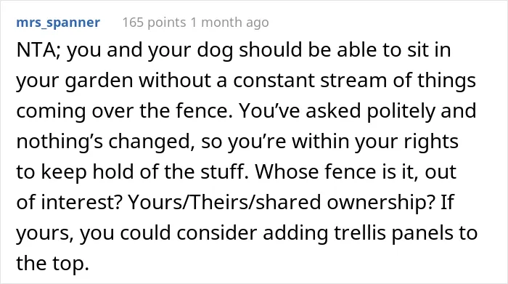Screen dimensions: 508x284
Task: Click the words 'Whose fence'
Action: 316,172
